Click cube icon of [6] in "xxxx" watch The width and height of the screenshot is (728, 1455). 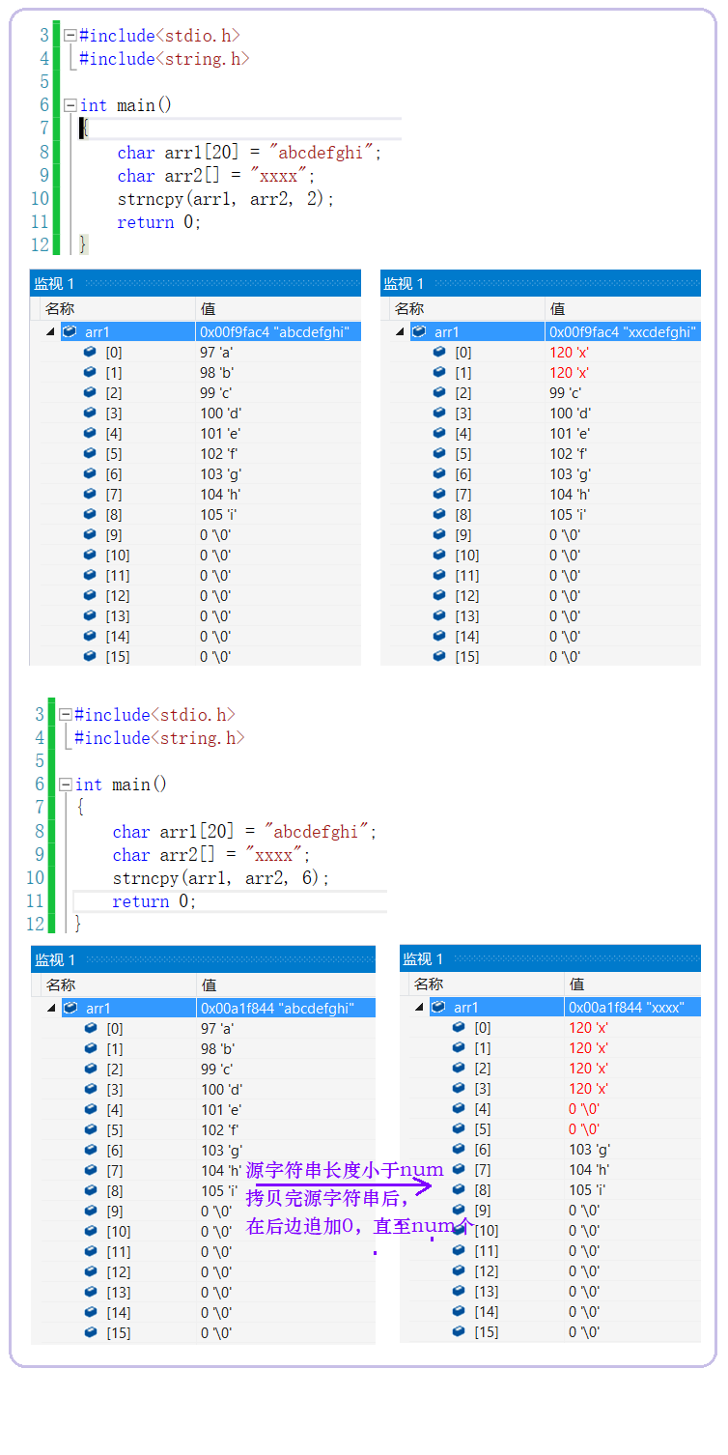point(459,1149)
